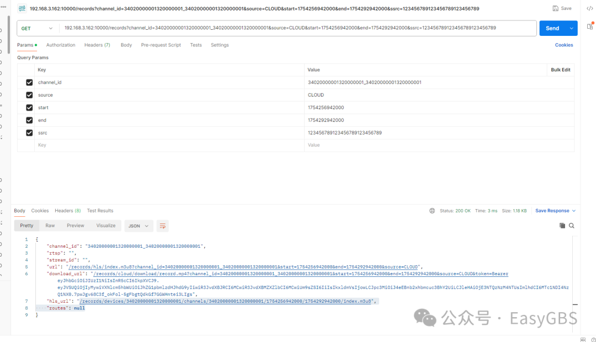Click the channel_id key cell
This screenshot has width=596, height=342.
click(169, 82)
